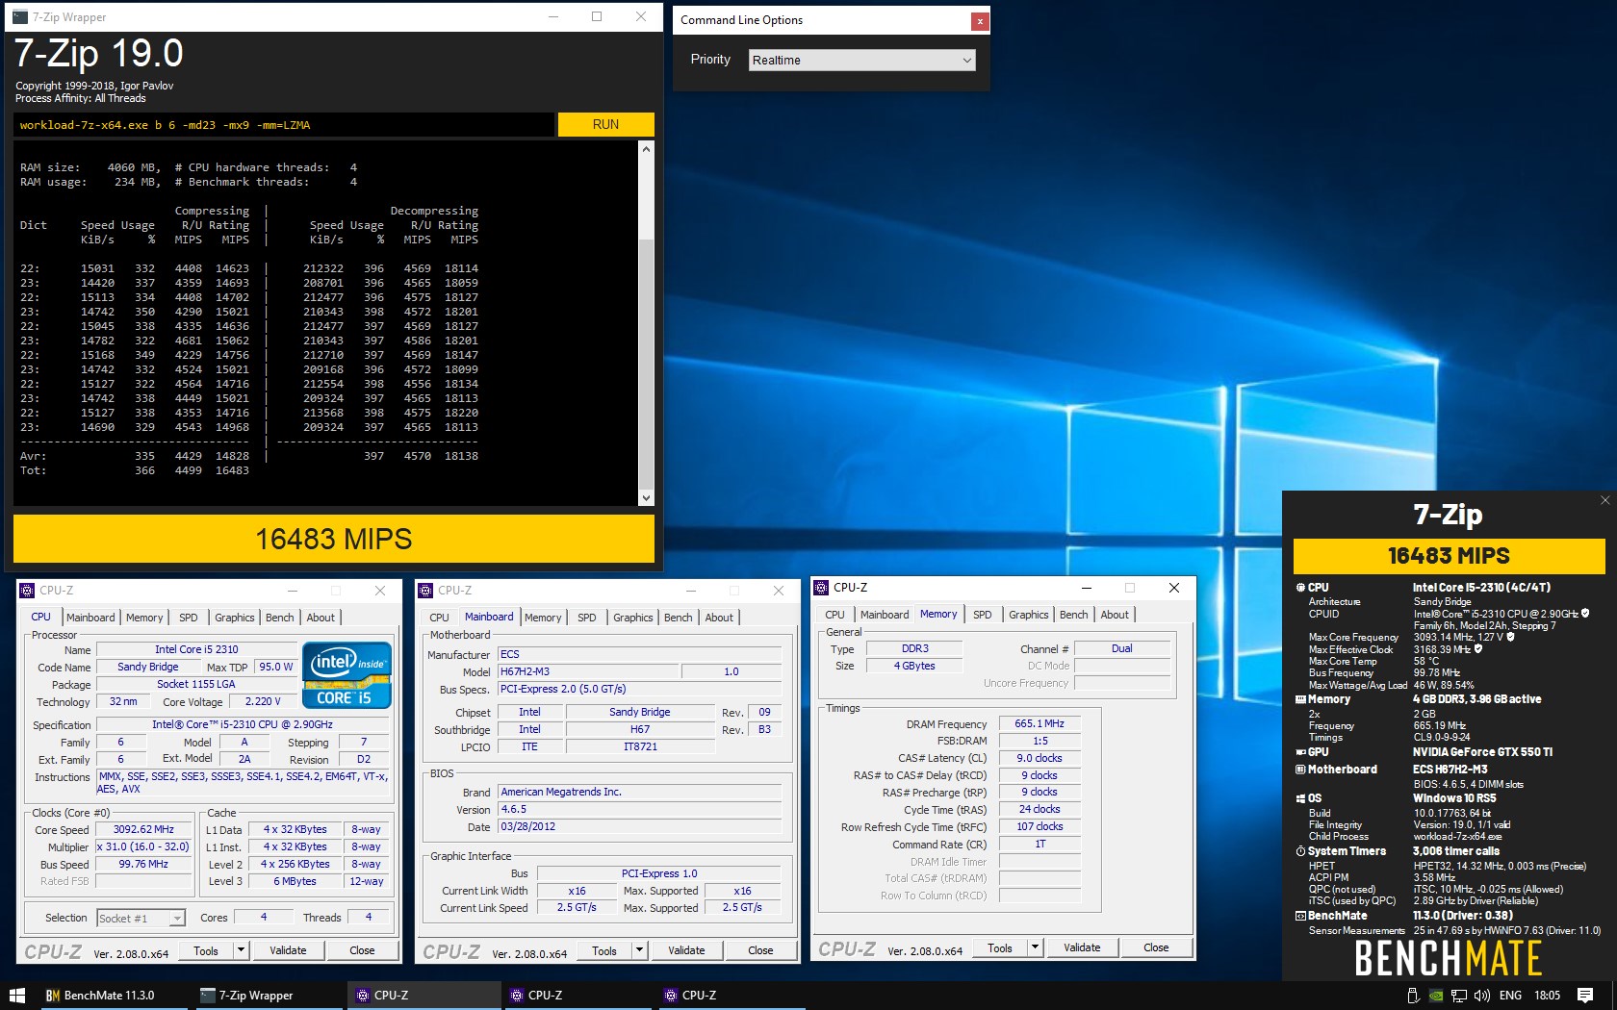Click the Intel Core i5 logo in CPU-Z
The width and height of the screenshot is (1617, 1010).
coord(347,675)
